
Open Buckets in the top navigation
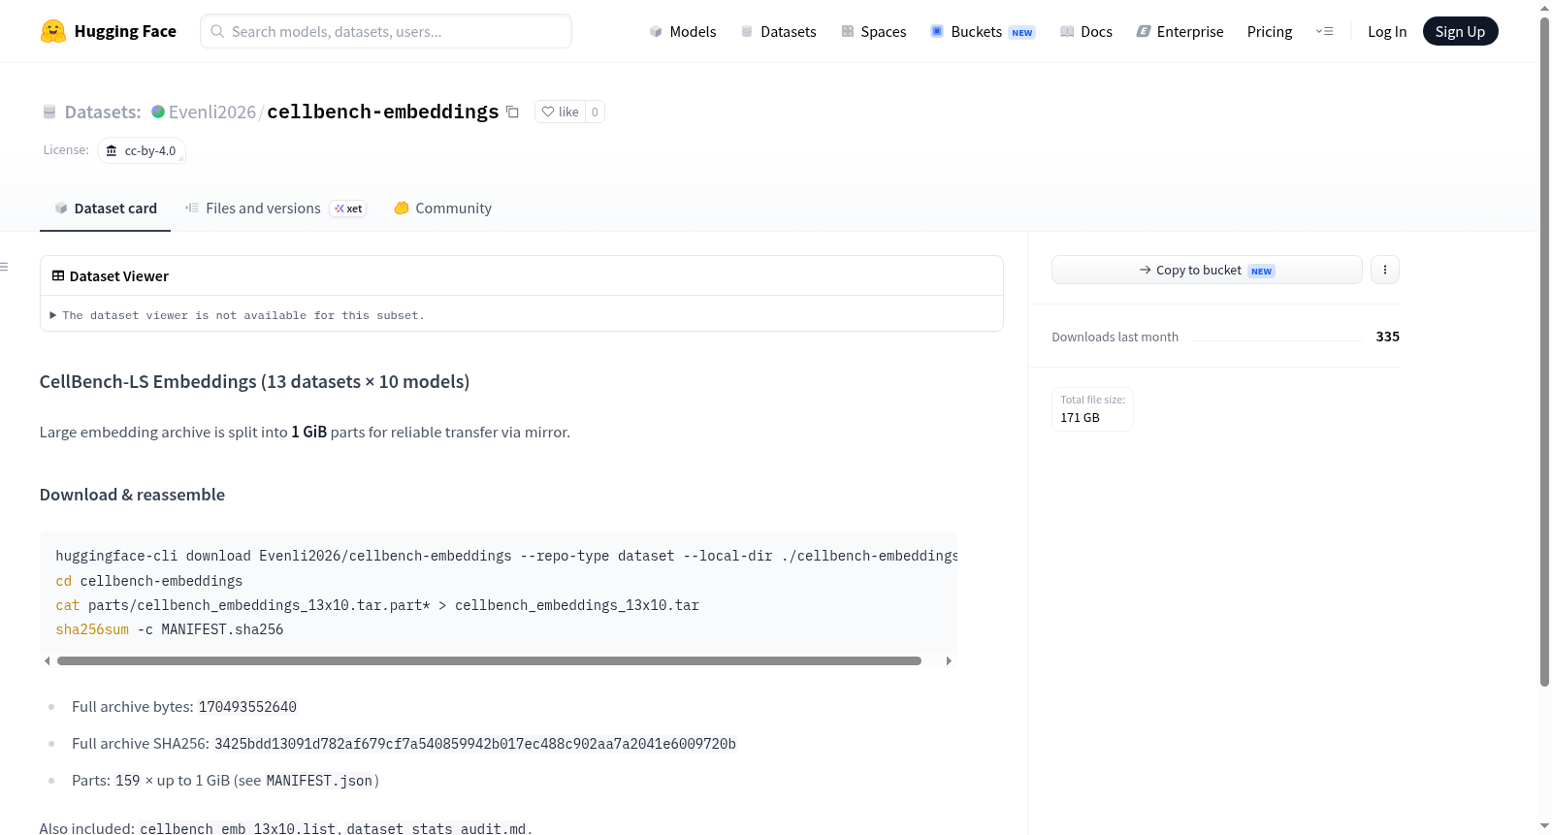point(983,31)
